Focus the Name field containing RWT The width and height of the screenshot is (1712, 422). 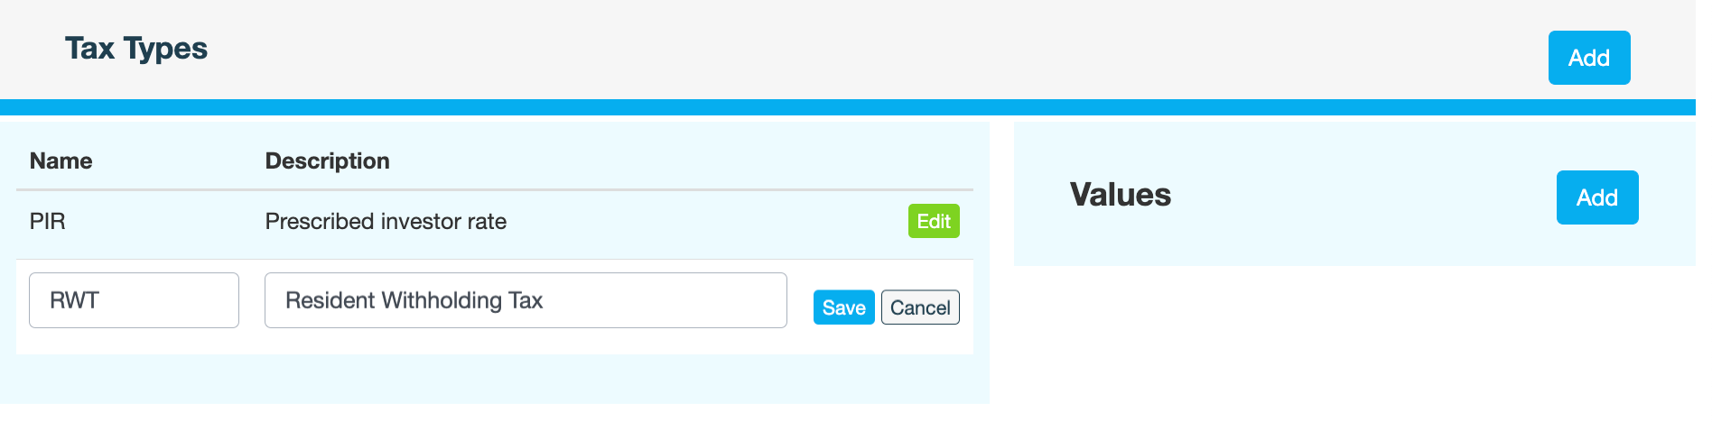coord(134,300)
